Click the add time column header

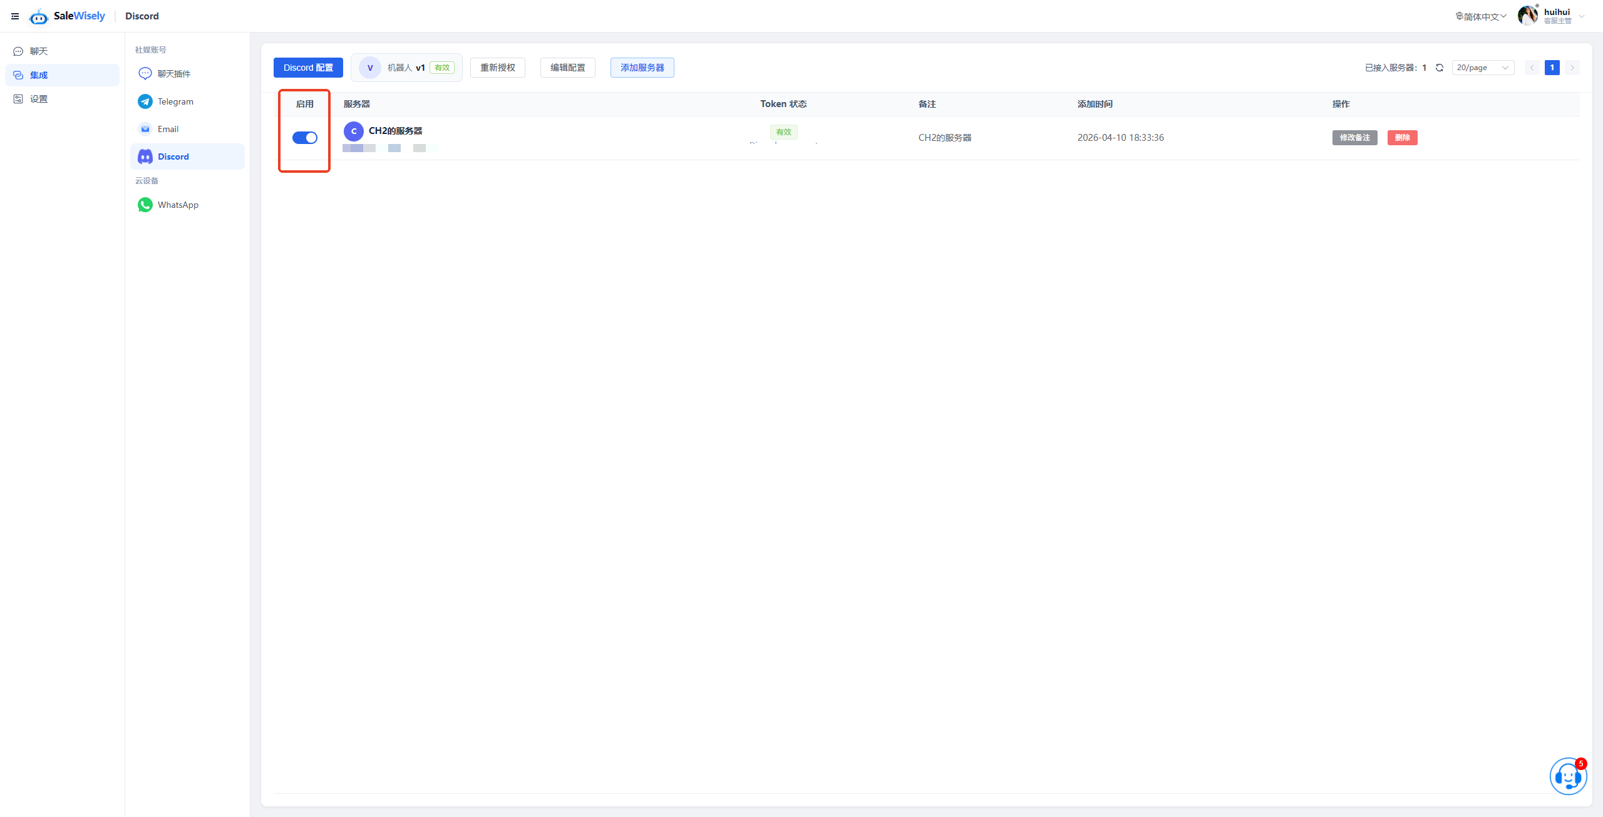1095,104
